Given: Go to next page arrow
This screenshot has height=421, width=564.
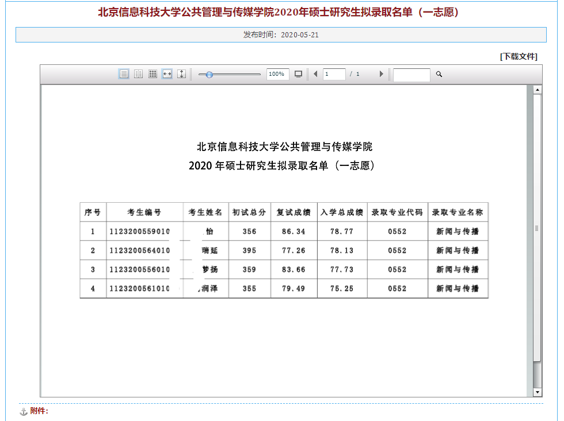Looking at the screenshot, I should tap(381, 74).
